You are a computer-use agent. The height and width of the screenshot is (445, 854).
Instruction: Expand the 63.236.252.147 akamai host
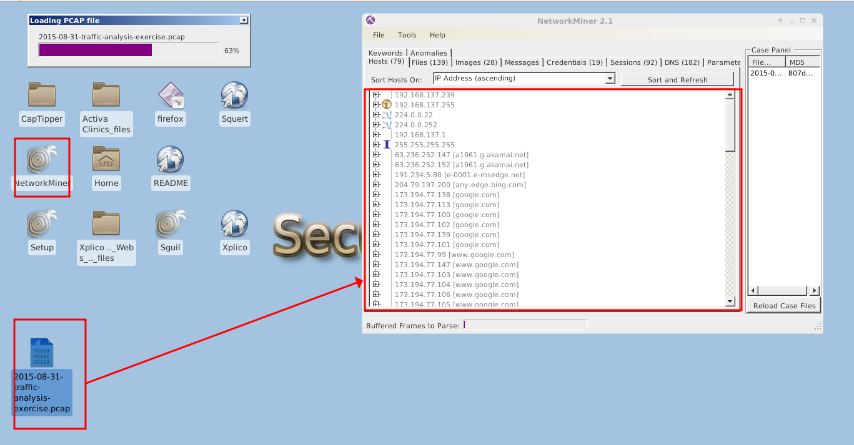point(375,155)
